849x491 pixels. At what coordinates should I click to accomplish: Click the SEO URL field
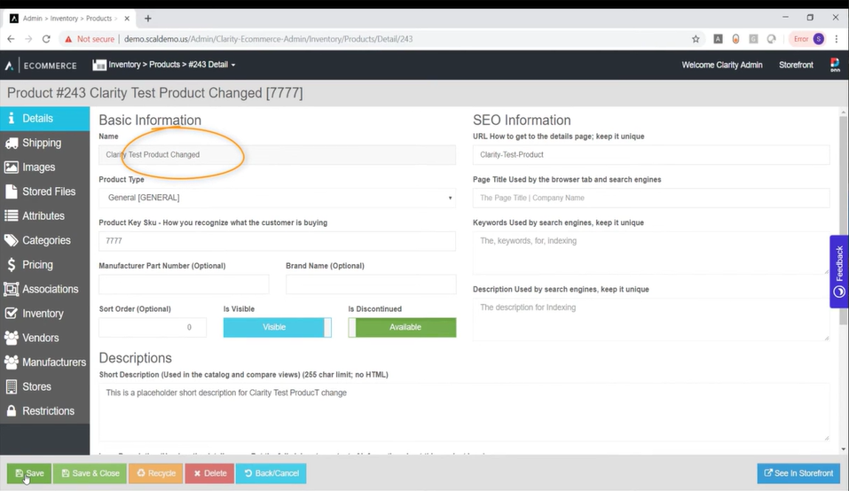651,154
